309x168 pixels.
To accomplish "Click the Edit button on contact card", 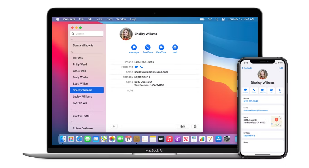I will point(183,126).
